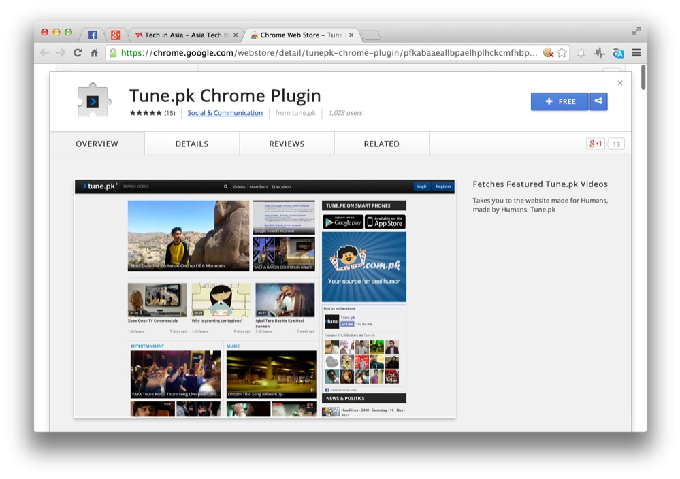Open the Social & Communication category link

[x=225, y=113]
